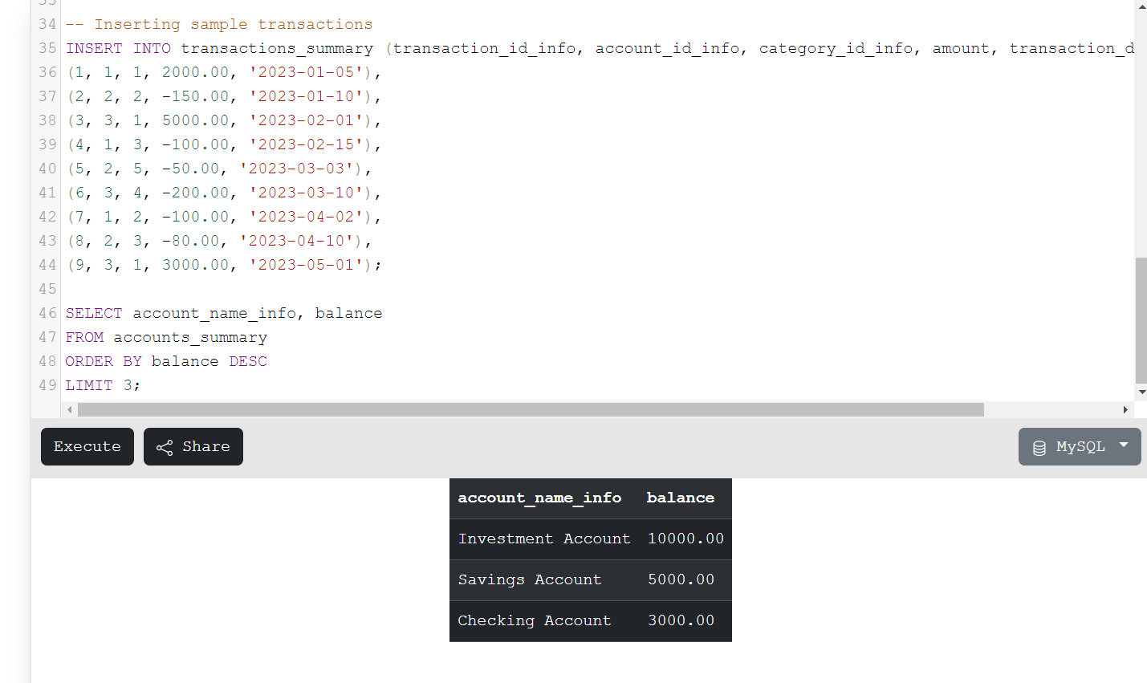Screen dimensions: 1147x683
Task: Click the vertical scrollbar up arrow
Action: click(x=1141, y=6)
